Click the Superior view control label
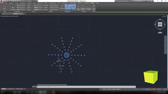The height and width of the screenshot is (94, 168). click(x=4, y=16)
